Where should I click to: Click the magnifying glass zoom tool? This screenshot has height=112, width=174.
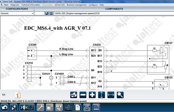coord(120,95)
